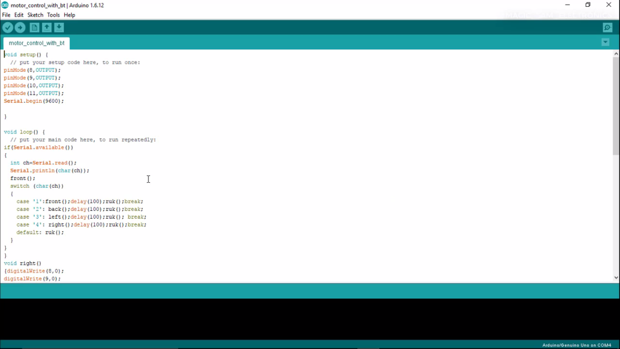The image size is (620, 349).
Task: Click the case '1' front() line
Action: (x=80, y=201)
